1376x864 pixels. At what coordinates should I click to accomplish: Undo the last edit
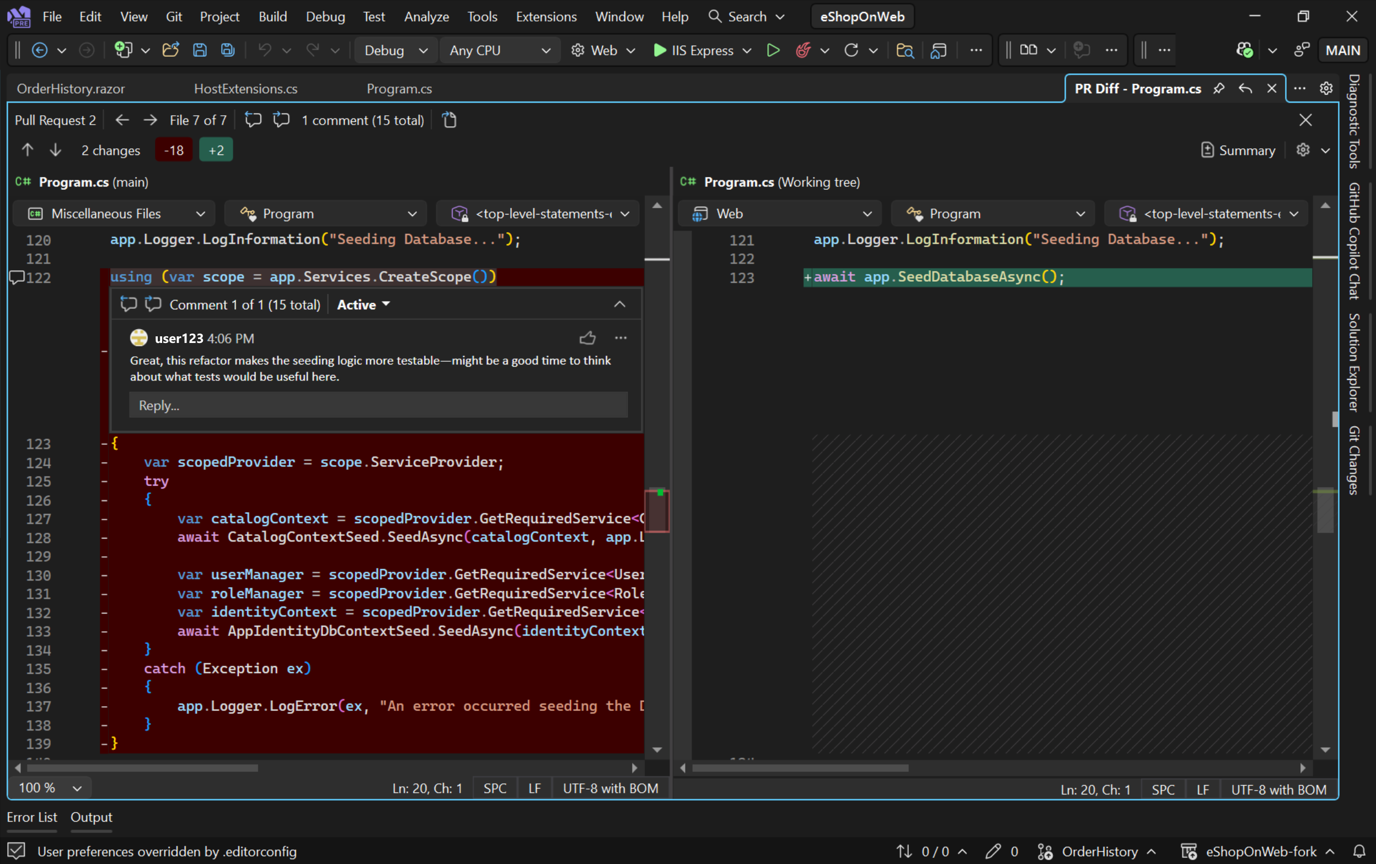[x=264, y=50]
